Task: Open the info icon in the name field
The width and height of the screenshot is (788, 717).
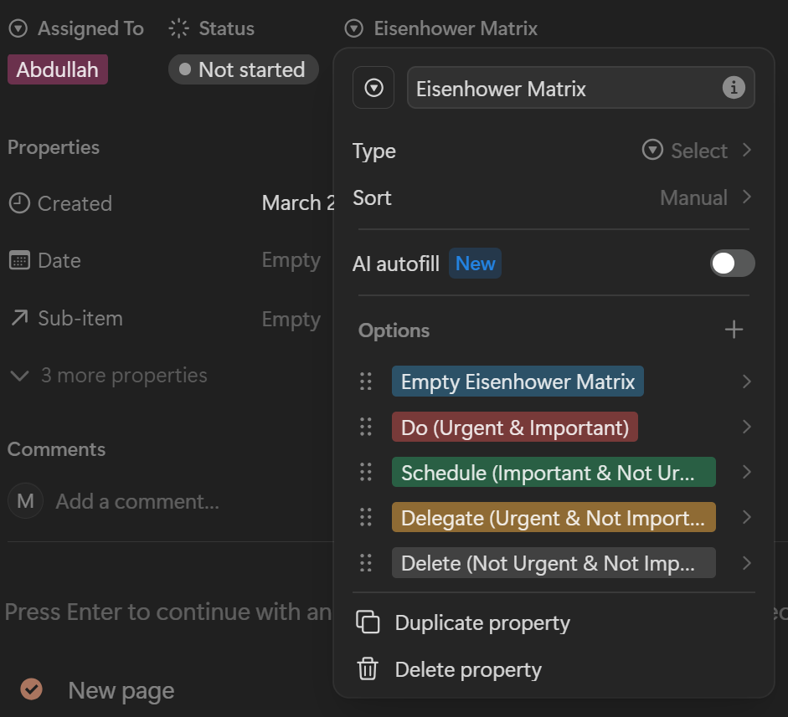Action: pos(734,87)
